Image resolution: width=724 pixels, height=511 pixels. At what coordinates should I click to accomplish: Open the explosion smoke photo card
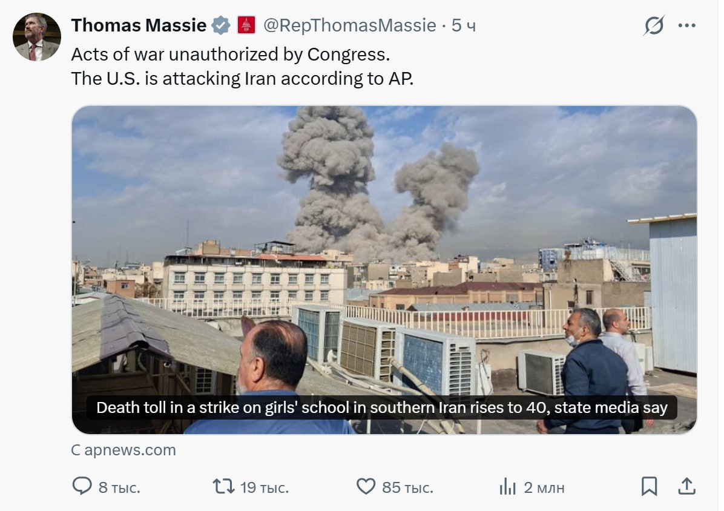coord(384,242)
